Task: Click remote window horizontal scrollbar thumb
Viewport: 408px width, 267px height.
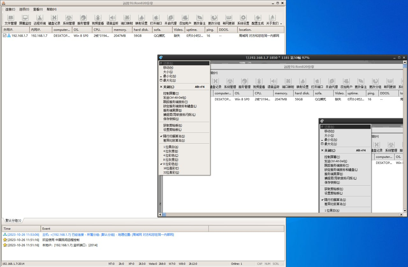Action: [x=164, y=215]
